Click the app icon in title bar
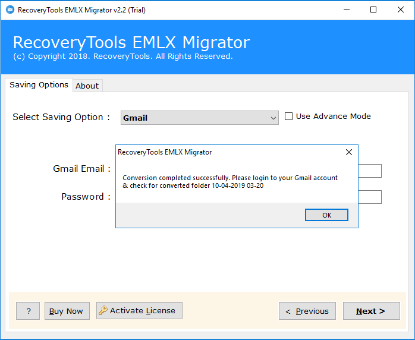 10,10
